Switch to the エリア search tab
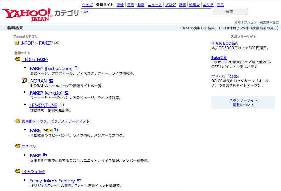The image size is (281, 191). [208, 5]
